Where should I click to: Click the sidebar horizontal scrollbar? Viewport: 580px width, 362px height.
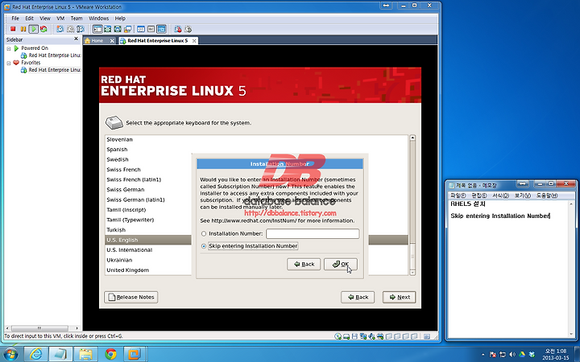39,328
